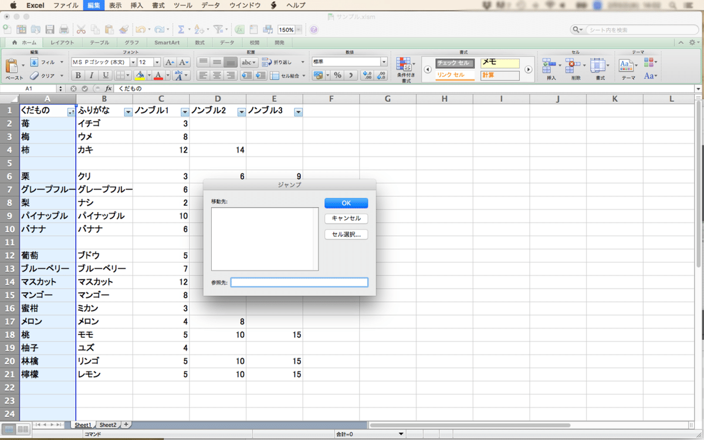Click the undo arrow icon
Screen dimensions: 704x440
click(140, 29)
